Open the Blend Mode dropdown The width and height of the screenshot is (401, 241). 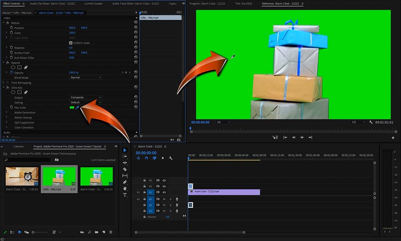(86, 77)
